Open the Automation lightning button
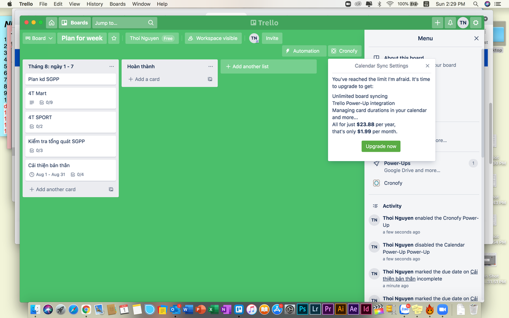The image size is (509, 318). point(304,51)
